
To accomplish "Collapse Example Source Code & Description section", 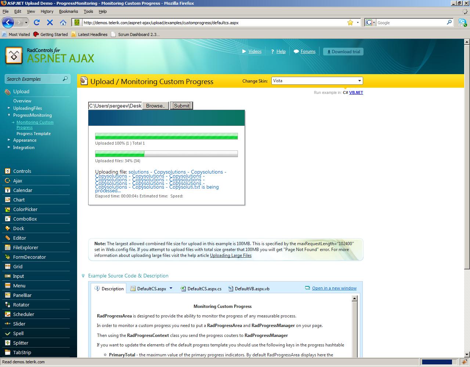I will tap(83, 276).
